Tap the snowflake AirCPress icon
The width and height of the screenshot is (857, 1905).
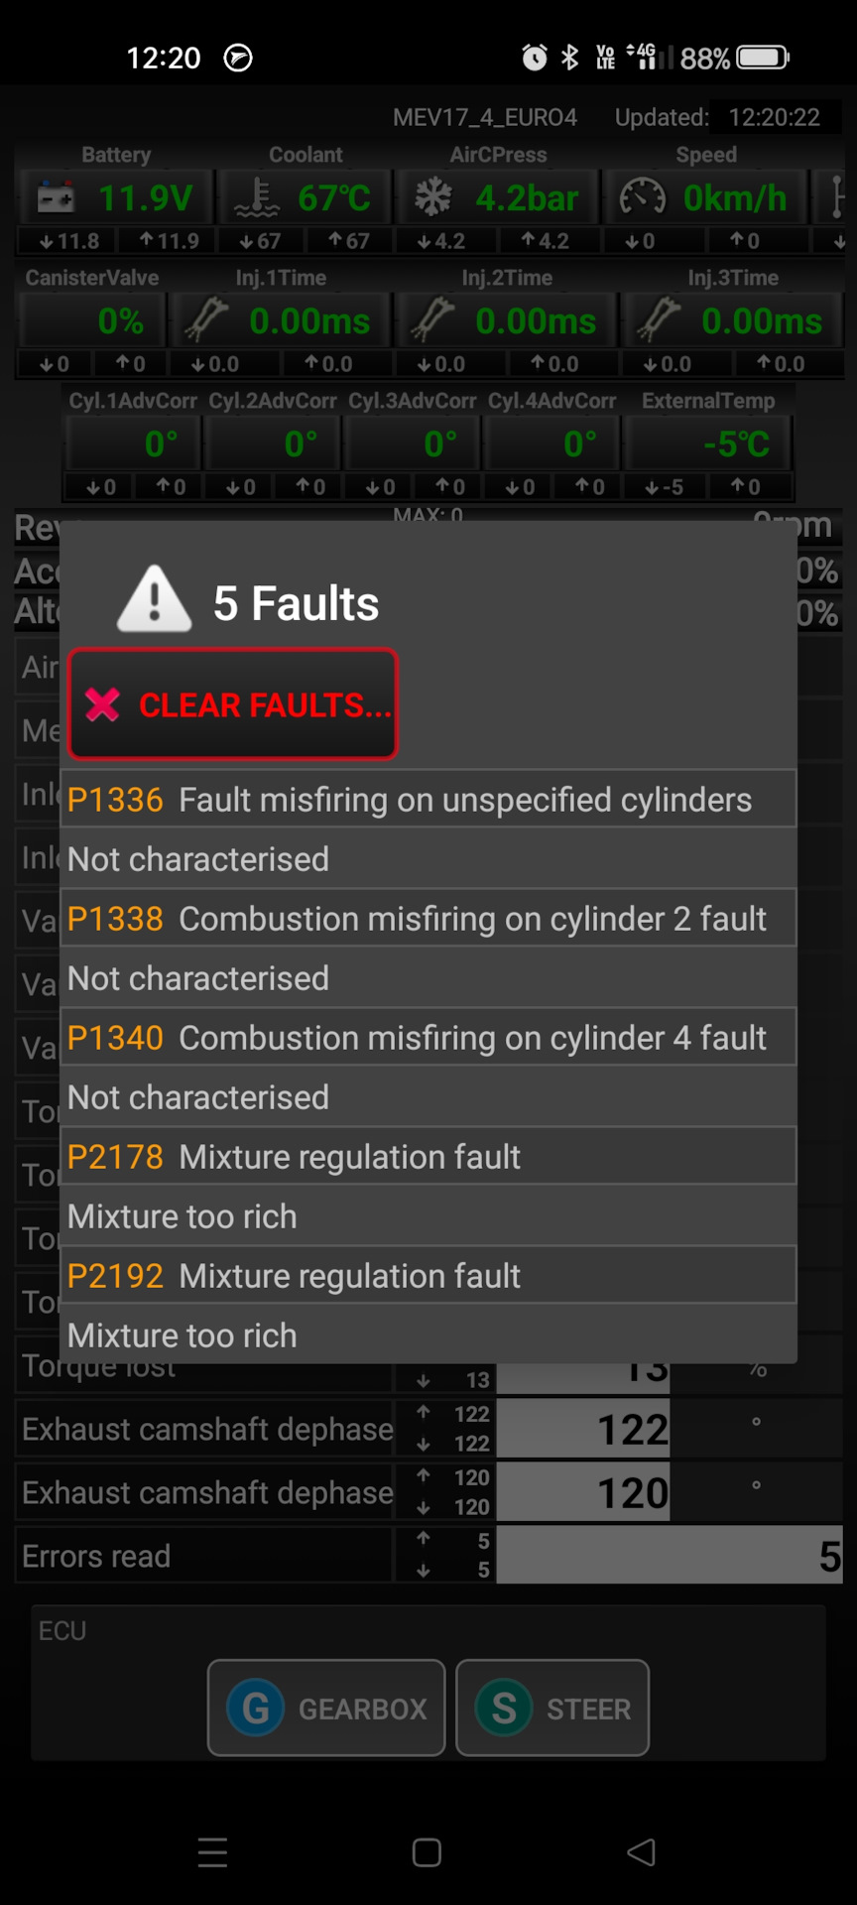(x=433, y=196)
